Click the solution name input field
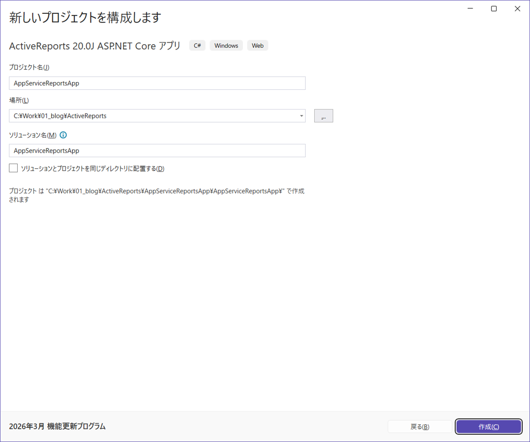 [157, 151]
